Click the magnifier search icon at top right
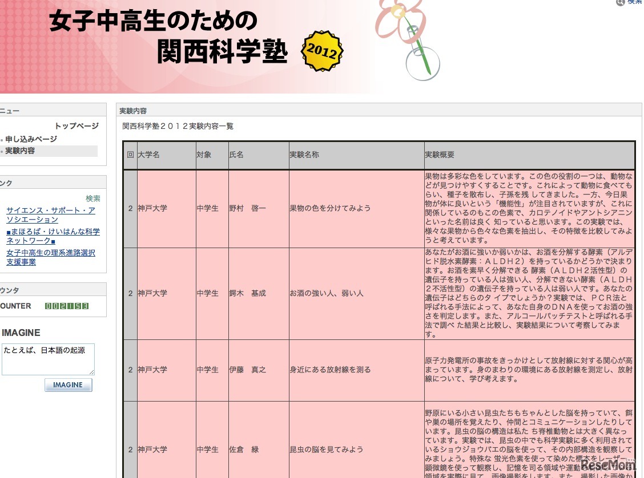 [x=621, y=3]
